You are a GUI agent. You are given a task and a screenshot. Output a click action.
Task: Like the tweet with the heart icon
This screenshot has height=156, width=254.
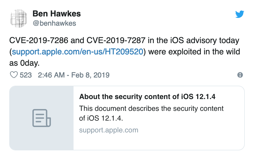pos(13,75)
